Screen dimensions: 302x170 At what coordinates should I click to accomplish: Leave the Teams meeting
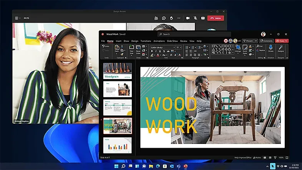click(216, 18)
